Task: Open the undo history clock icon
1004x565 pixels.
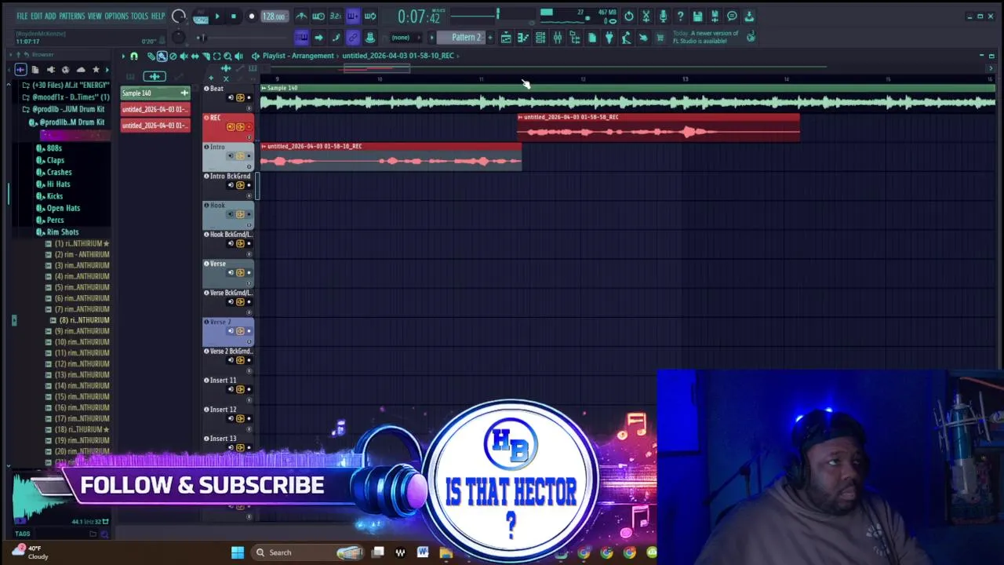Action: coord(628,16)
